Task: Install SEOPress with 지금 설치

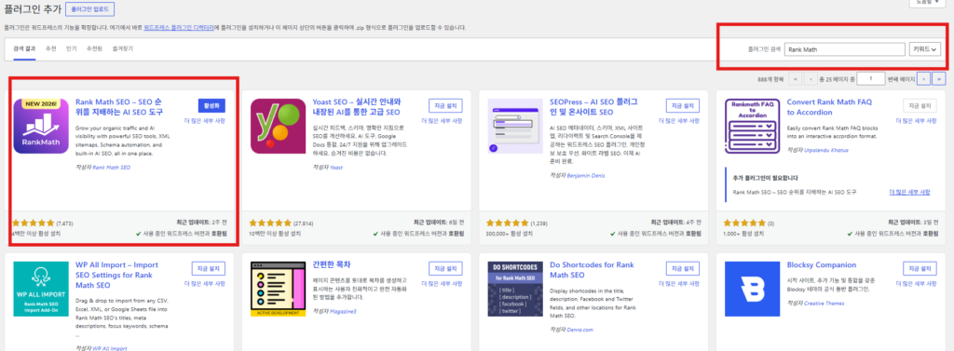Action: [683, 105]
